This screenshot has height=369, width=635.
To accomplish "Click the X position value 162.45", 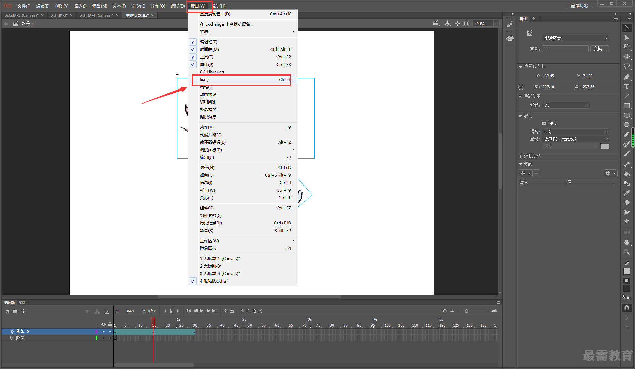I will click(x=548, y=76).
